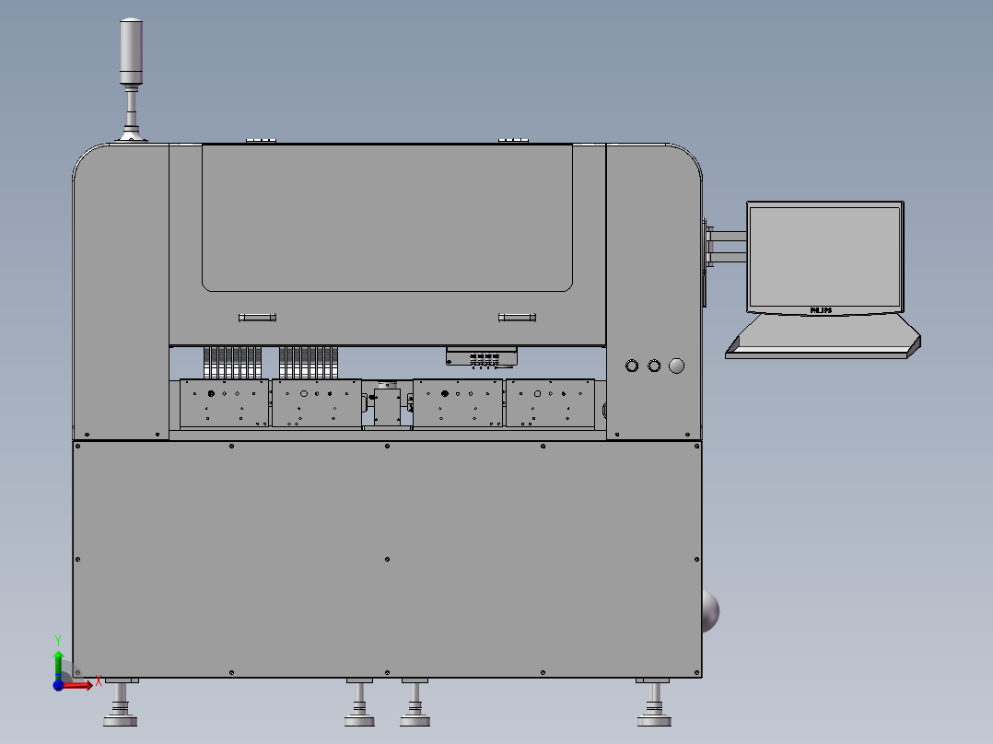Click the largest round button on right panel
This screenshot has height=744, width=993.
(x=676, y=366)
